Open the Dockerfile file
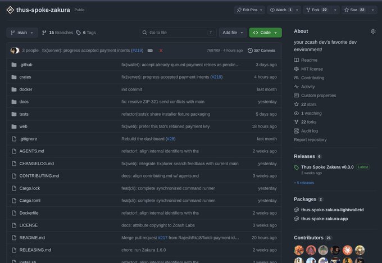The image size is (382, 263). pyautogui.click(x=29, y=213)
